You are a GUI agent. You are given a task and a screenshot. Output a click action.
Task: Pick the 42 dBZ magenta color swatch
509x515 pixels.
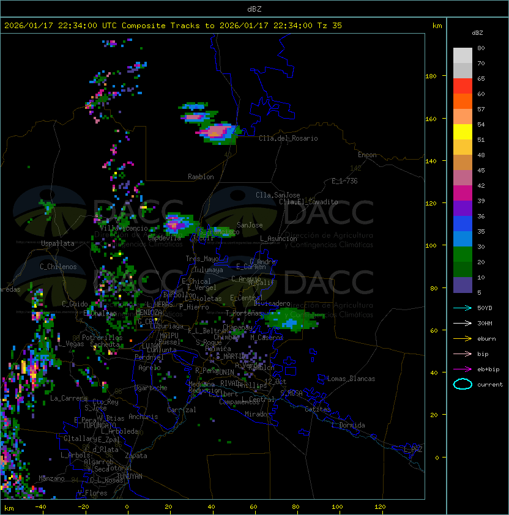[463, 193]
